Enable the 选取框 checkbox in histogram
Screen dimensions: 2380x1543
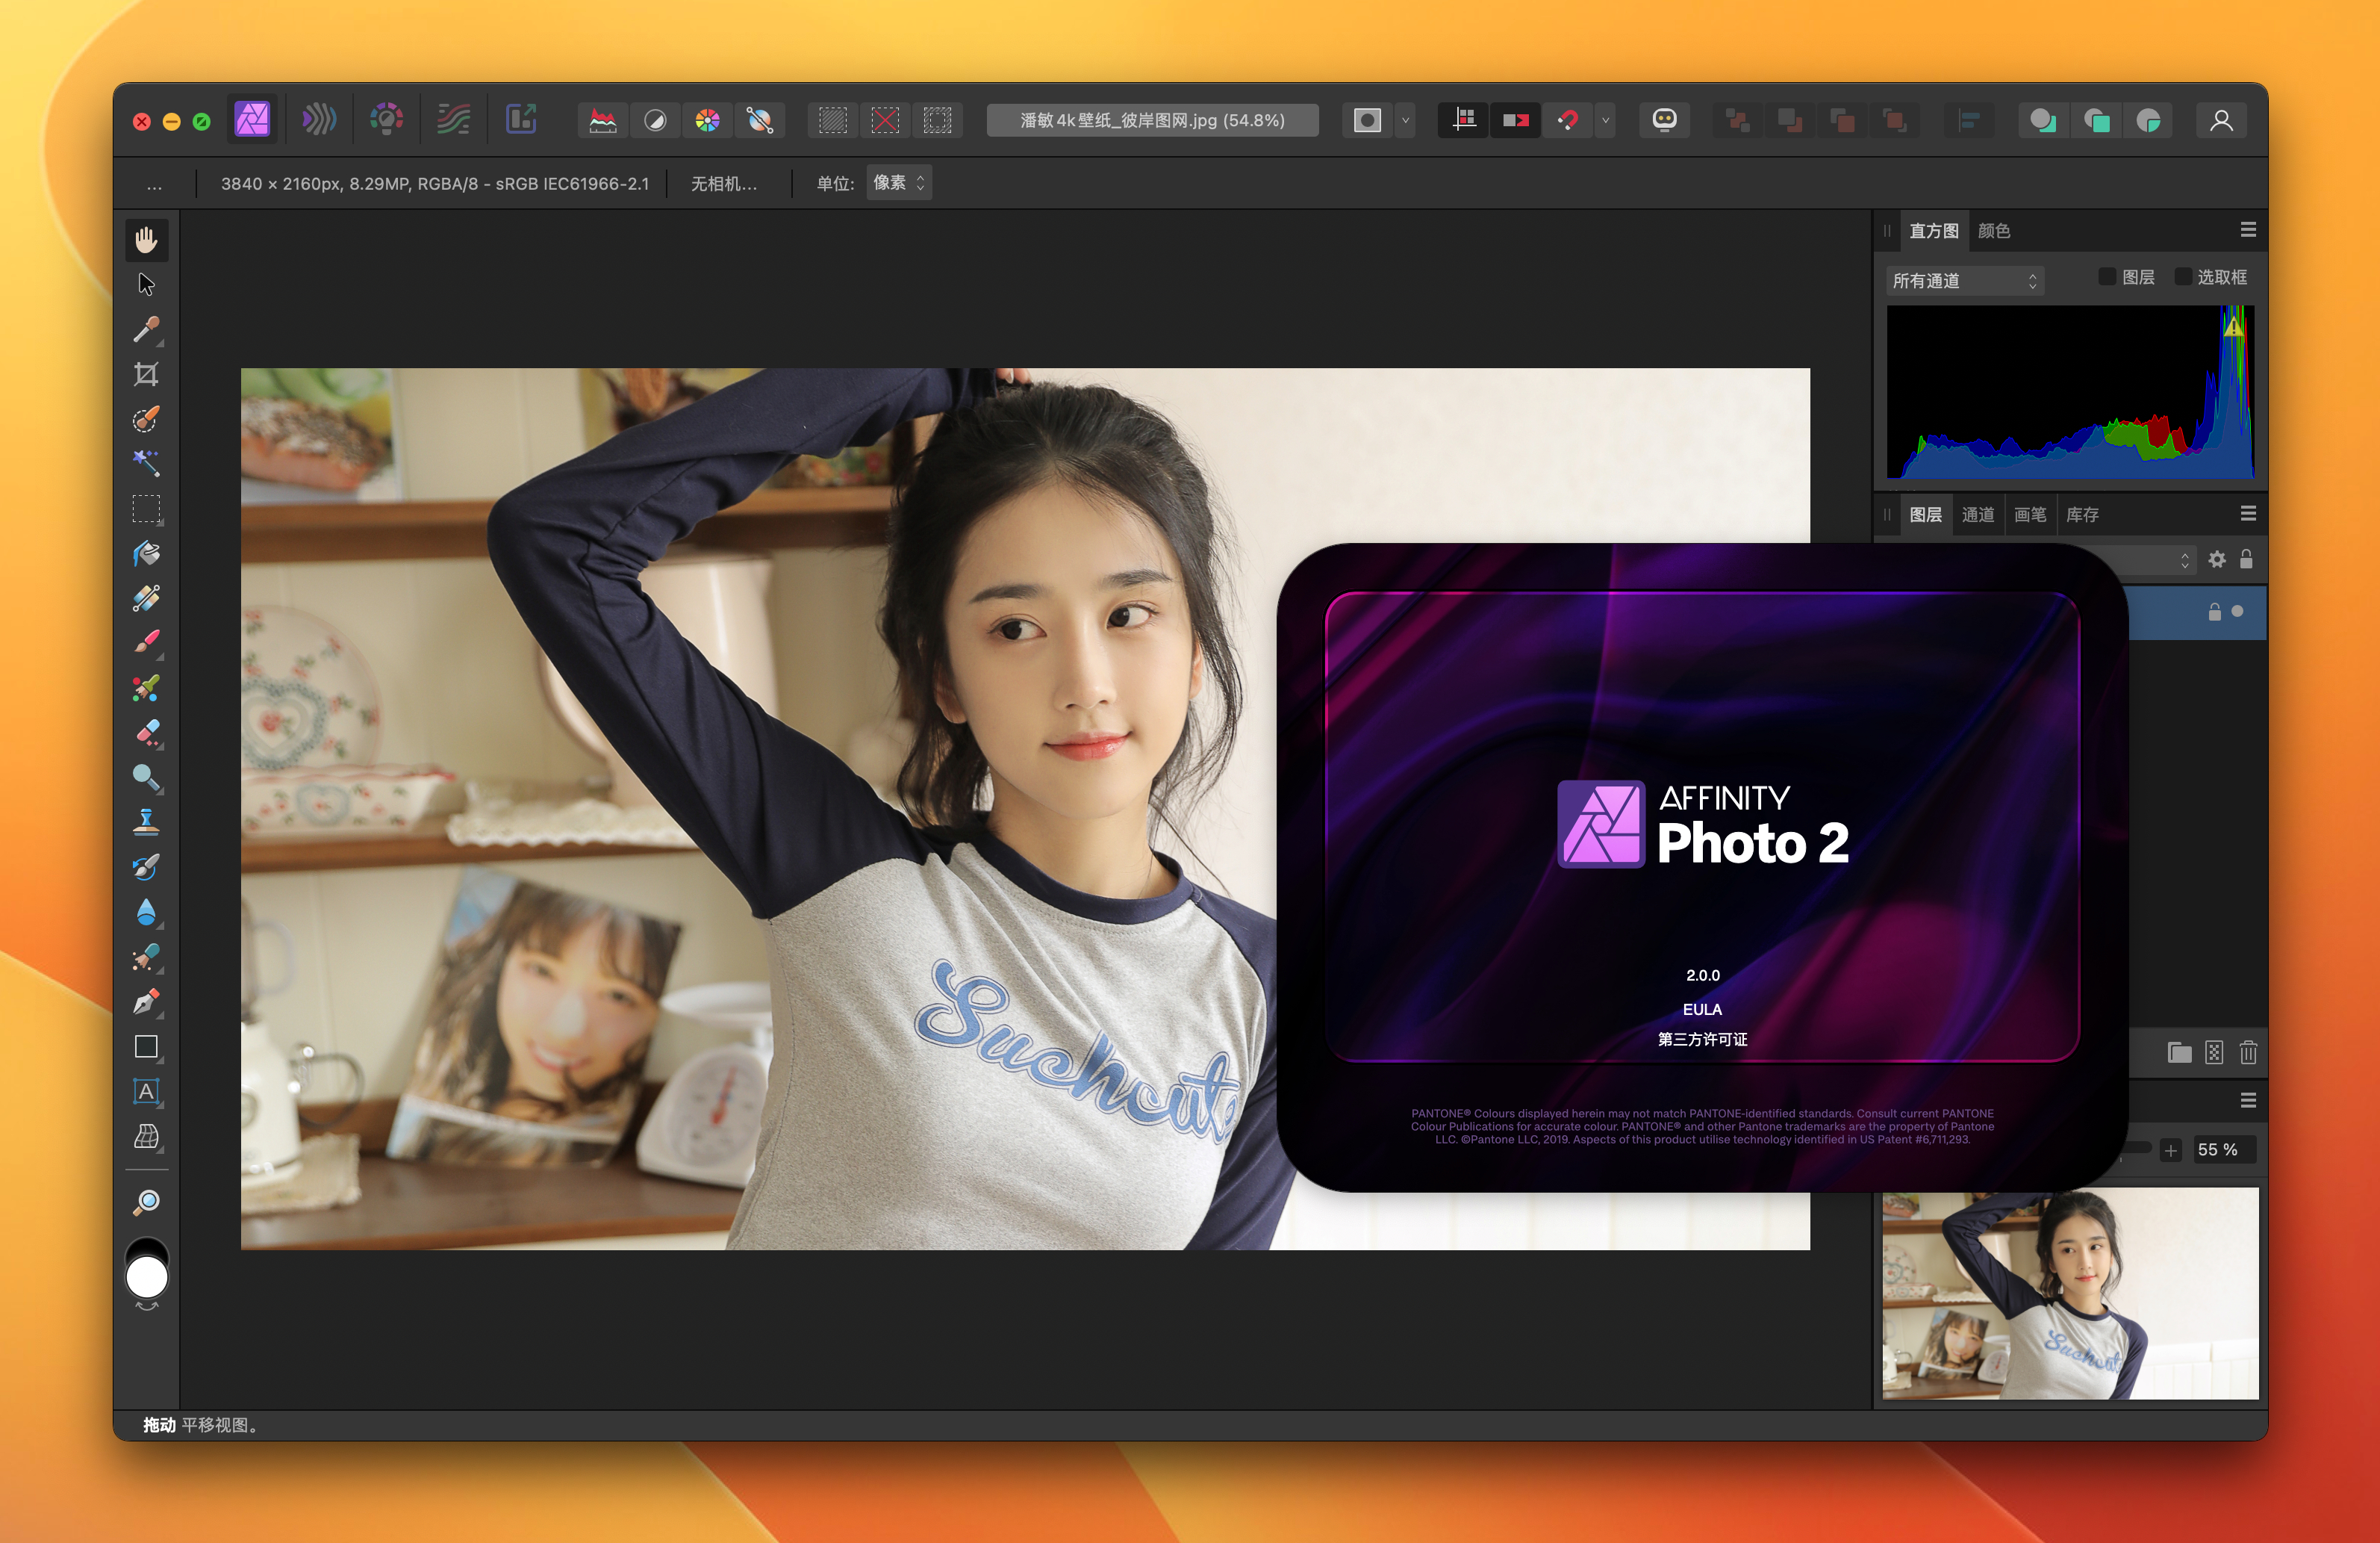(x=2183, y=277)
